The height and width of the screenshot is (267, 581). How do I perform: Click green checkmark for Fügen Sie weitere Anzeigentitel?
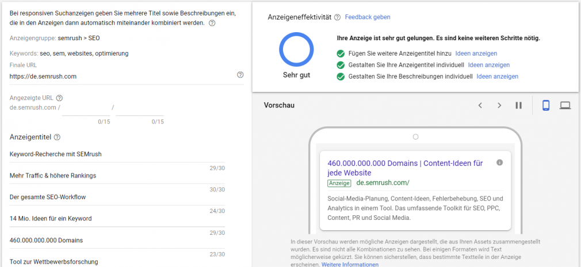341,54
